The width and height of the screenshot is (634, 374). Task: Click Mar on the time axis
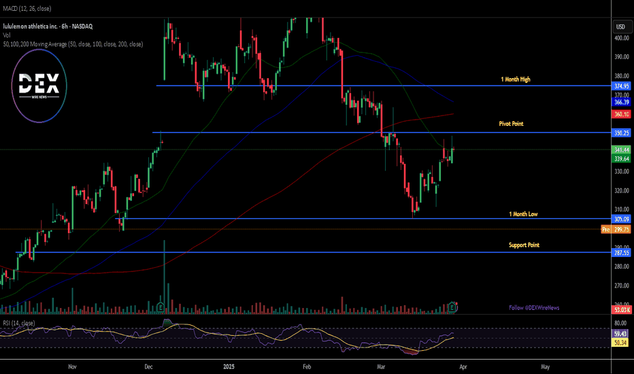(381, 367)
